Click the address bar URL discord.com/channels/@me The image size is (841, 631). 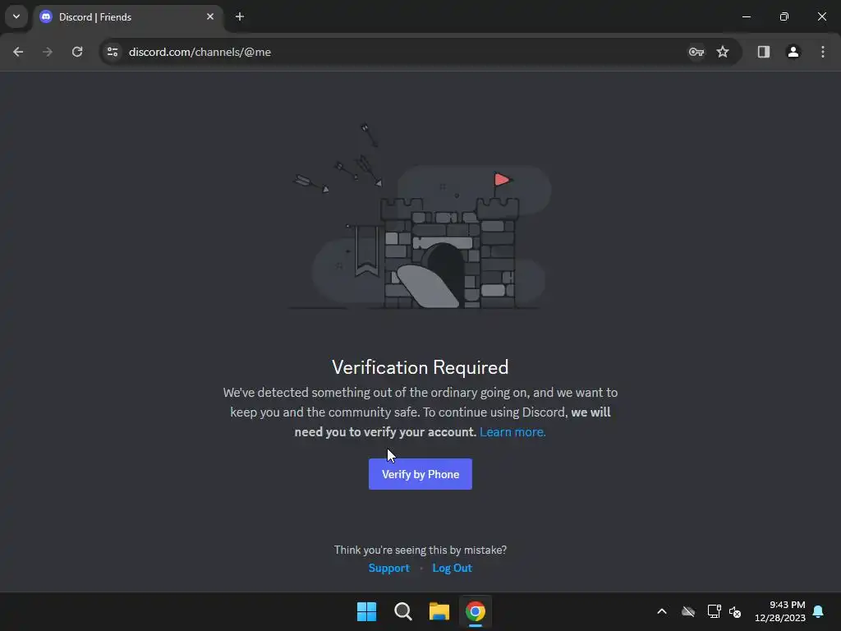point(200,52)
